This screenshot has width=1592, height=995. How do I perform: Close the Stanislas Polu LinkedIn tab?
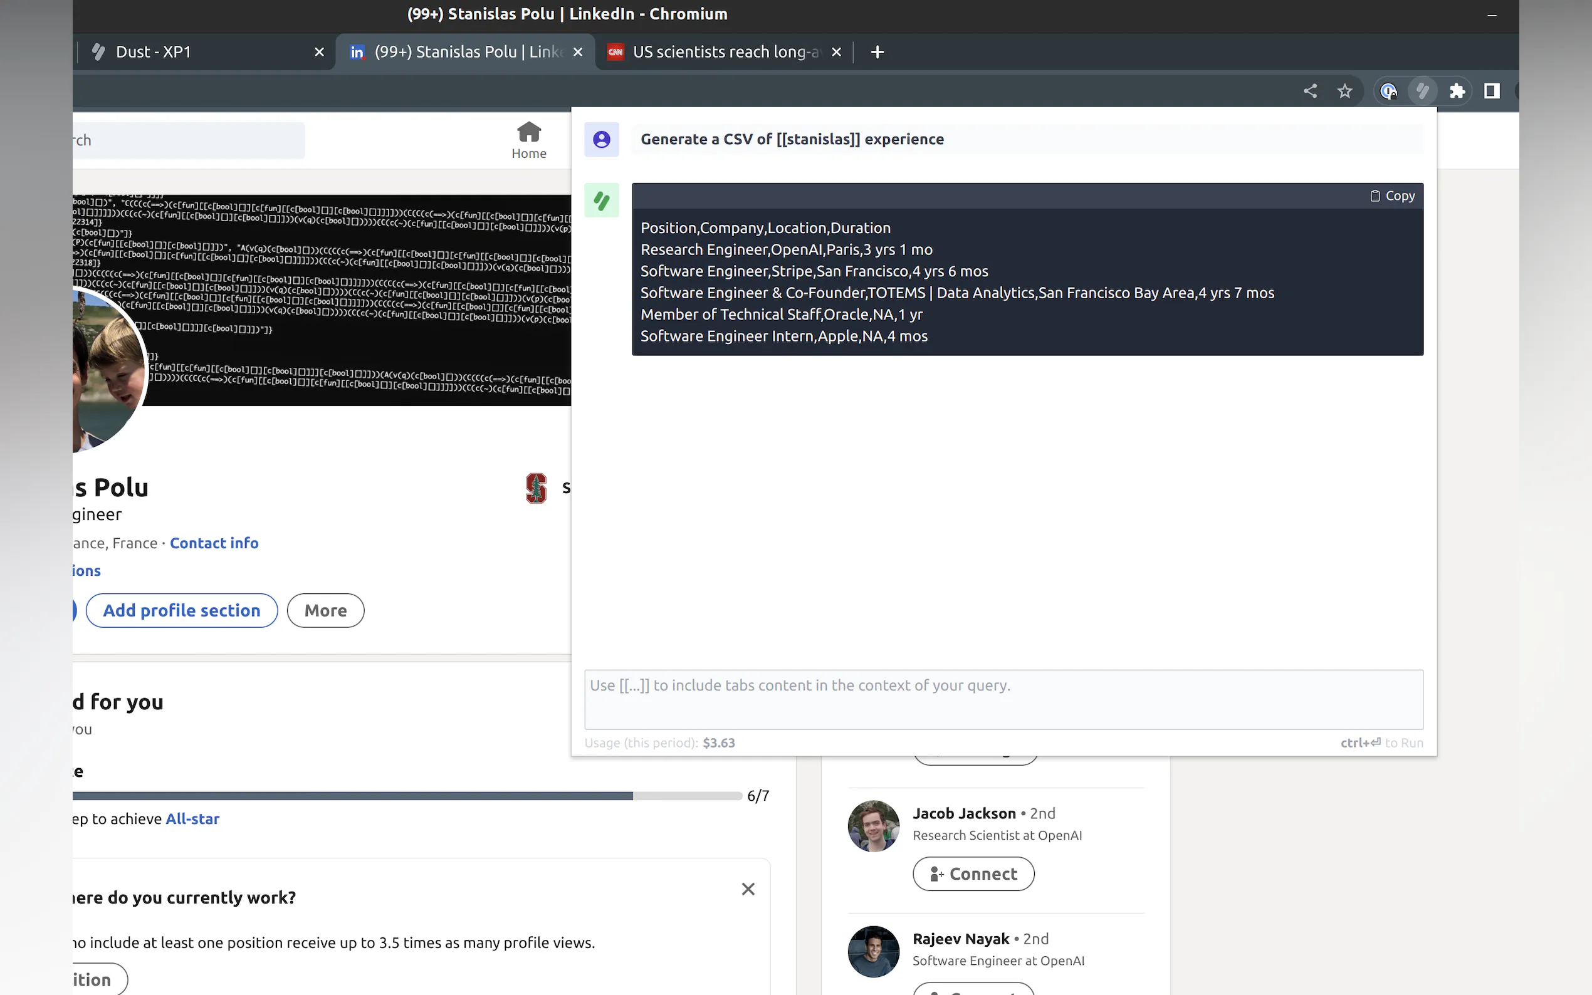point(578,52)
